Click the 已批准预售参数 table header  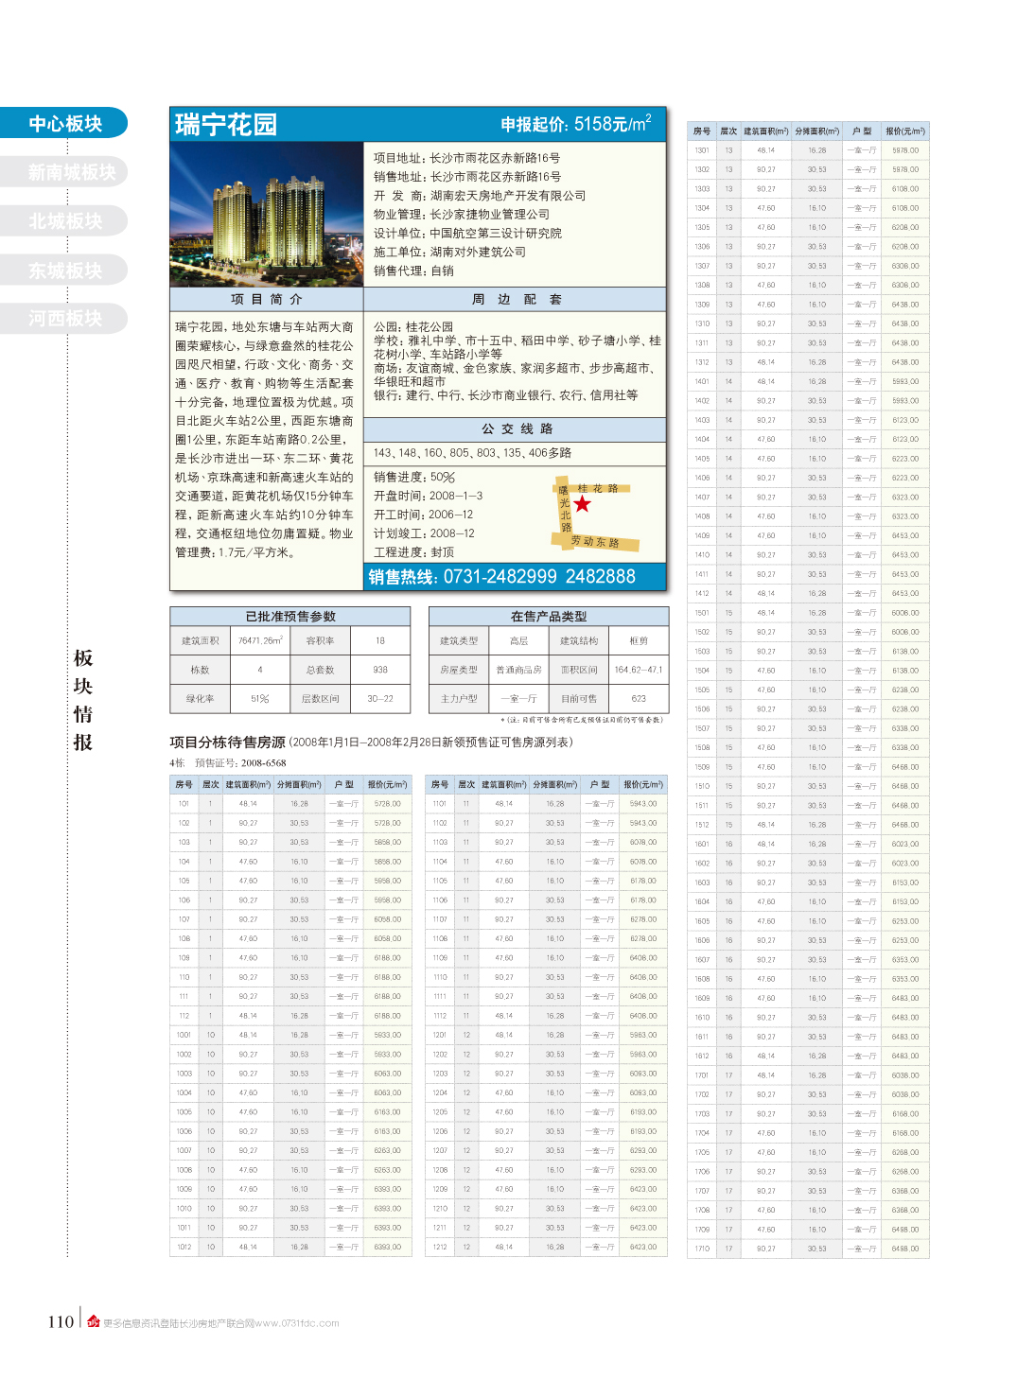(x=290, y=617)
